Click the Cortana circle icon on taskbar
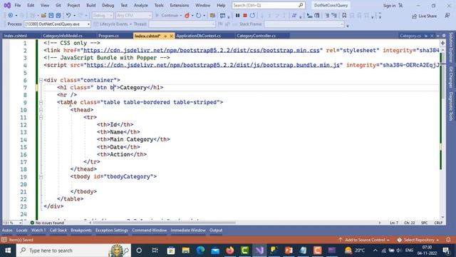The height and width of the screenshot is (257, 456). tap(139, 251)
